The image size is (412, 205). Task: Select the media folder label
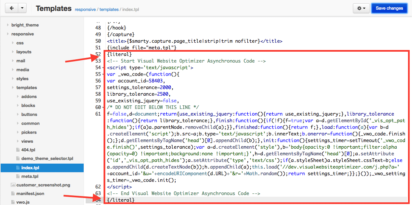click(23, 70)
